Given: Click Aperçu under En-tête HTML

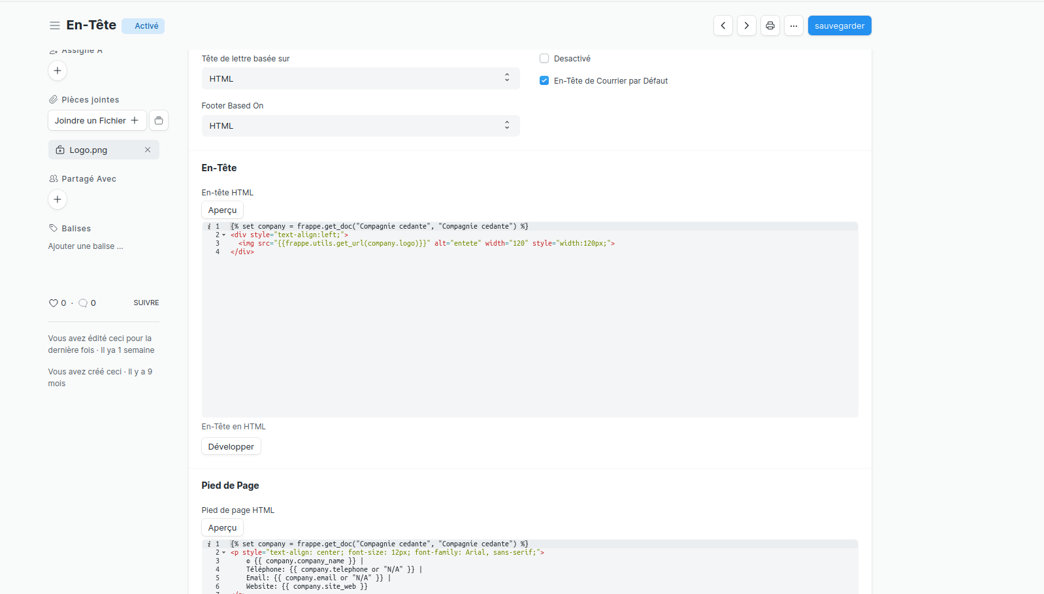Looking at the screenshot, I should tap(222, 210).
